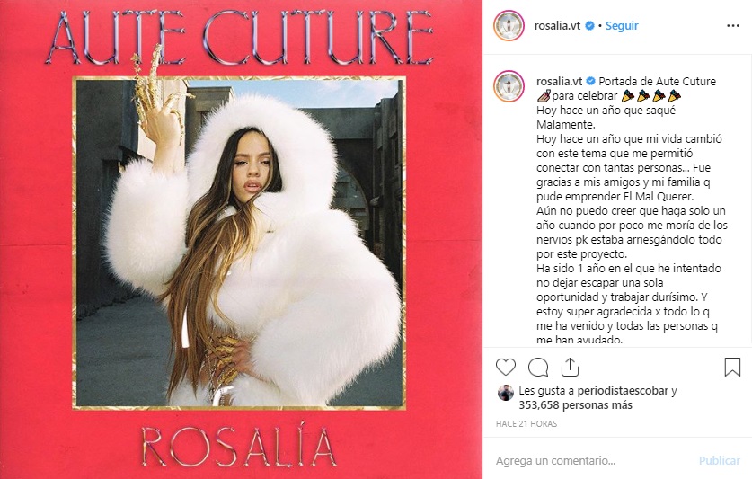Click the HACE 21 HORAS timestamp
752x479 pixels.
click(526, 424)
